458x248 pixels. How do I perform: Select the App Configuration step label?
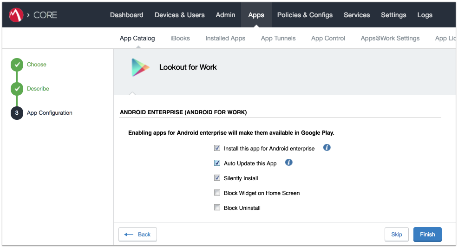(x=49, y=113)
